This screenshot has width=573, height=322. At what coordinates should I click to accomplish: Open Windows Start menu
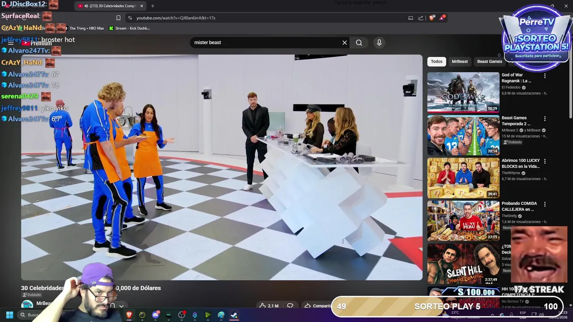point(9,315)
